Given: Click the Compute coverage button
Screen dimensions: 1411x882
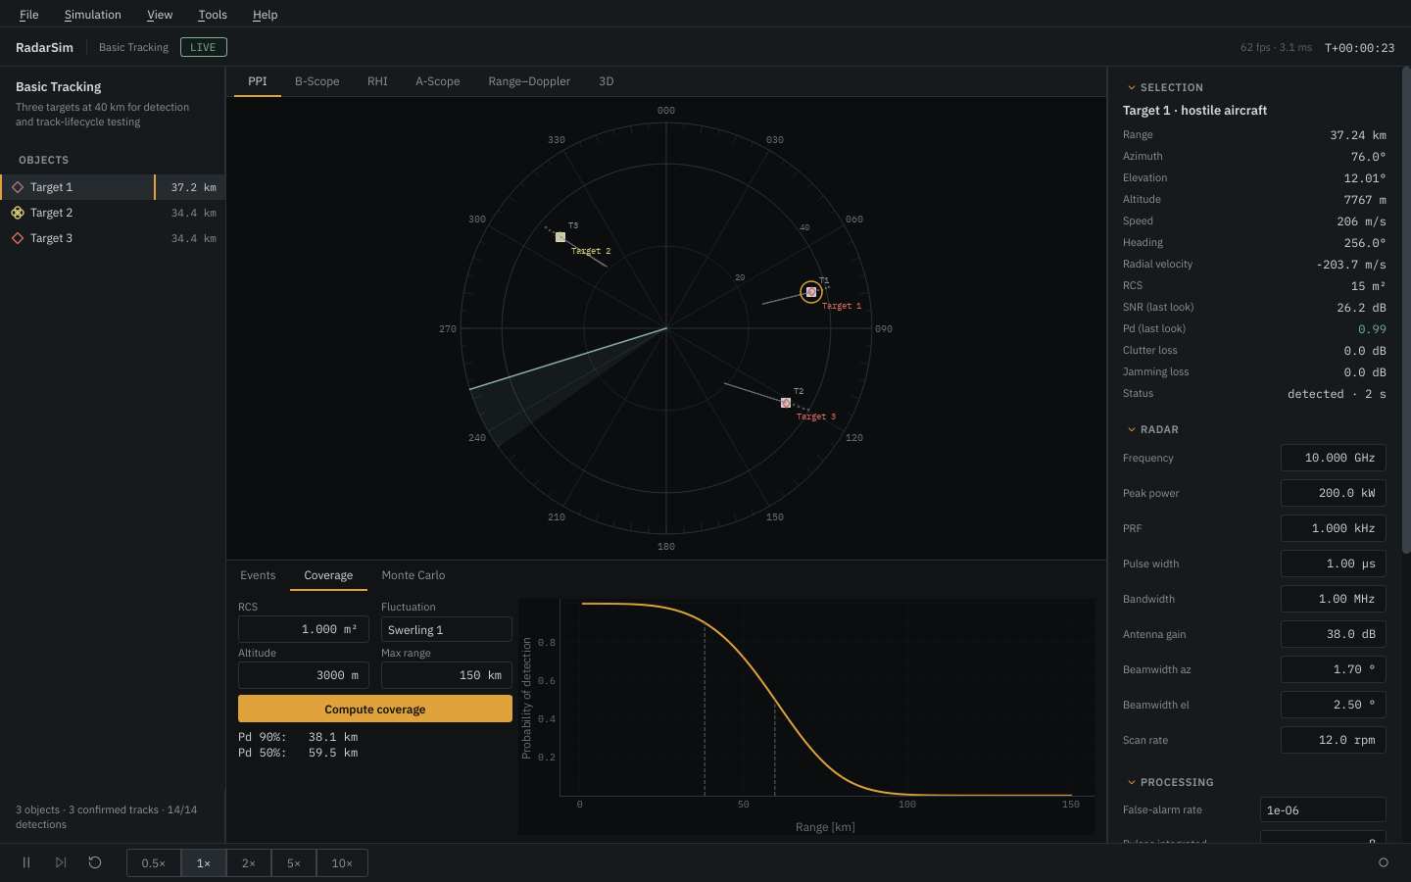Looking at the screenshot, I should point(375,709).
